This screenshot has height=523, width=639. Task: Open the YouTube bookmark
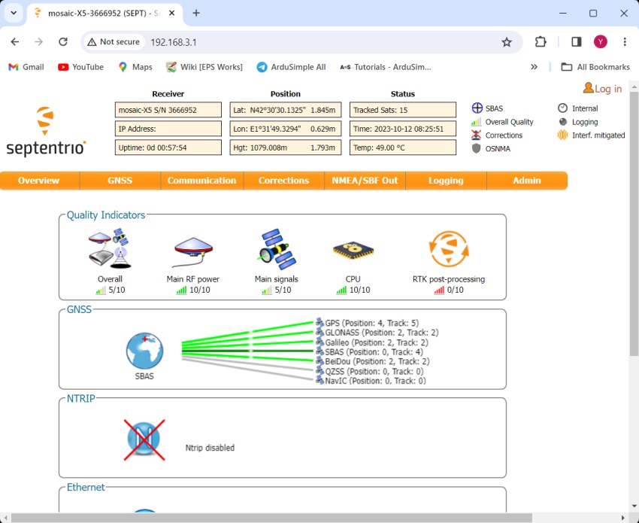(x=80, y=67)
